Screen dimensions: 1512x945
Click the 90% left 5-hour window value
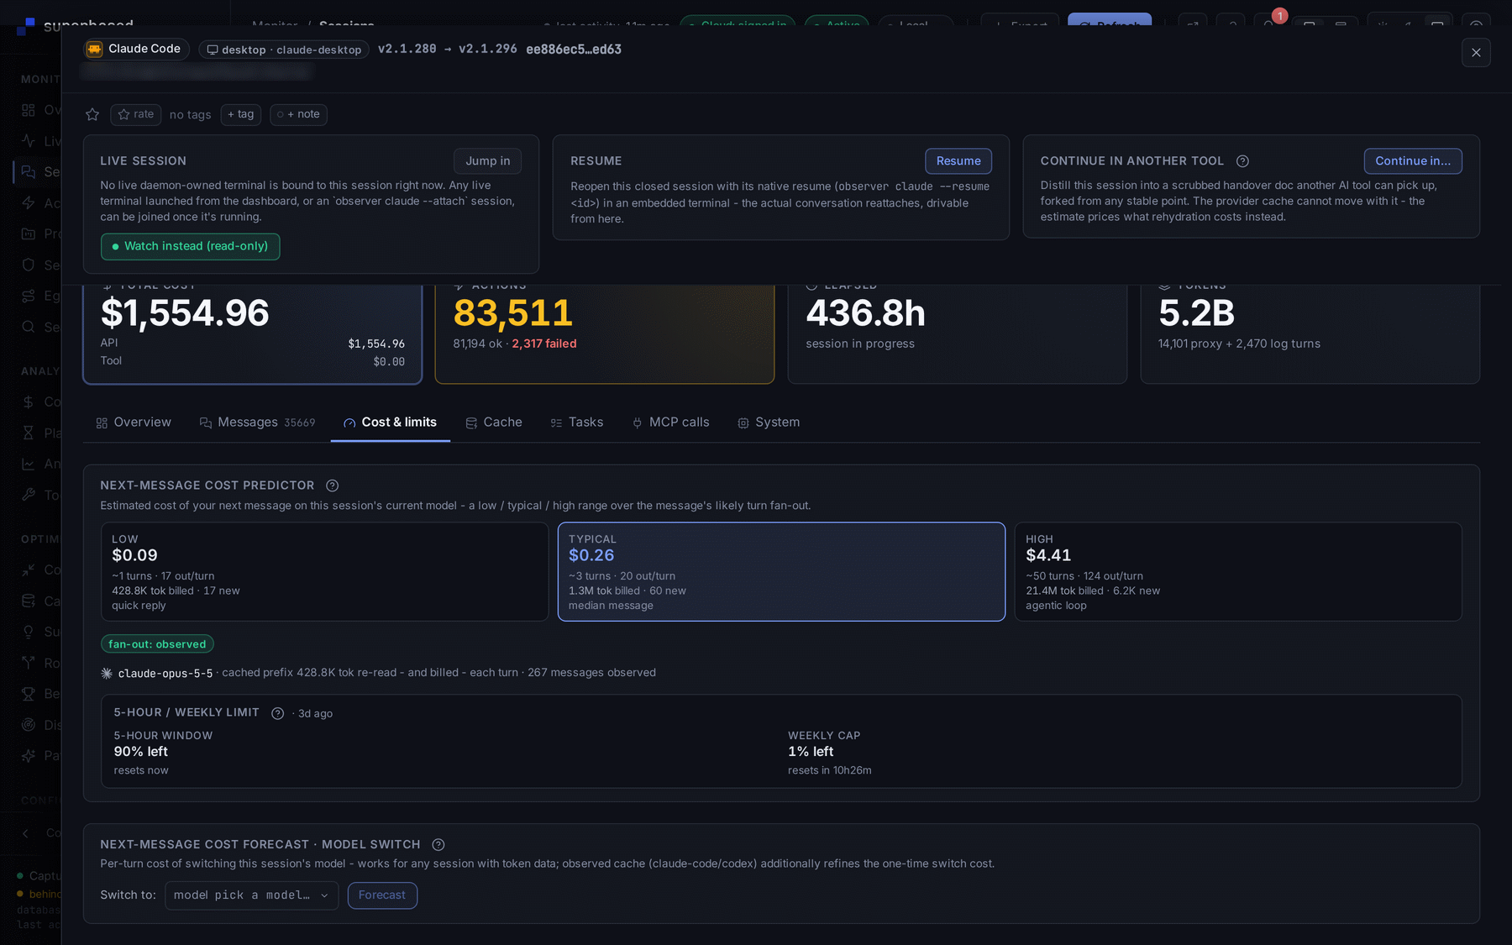pyautogui.click(x=141, y=752)
